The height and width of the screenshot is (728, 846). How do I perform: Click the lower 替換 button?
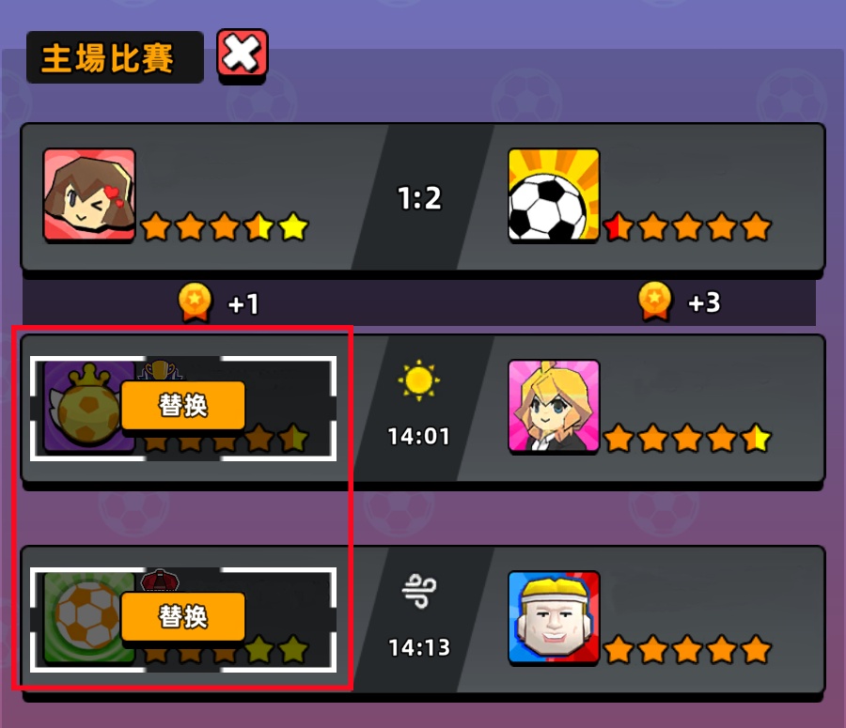coord(183,617)
